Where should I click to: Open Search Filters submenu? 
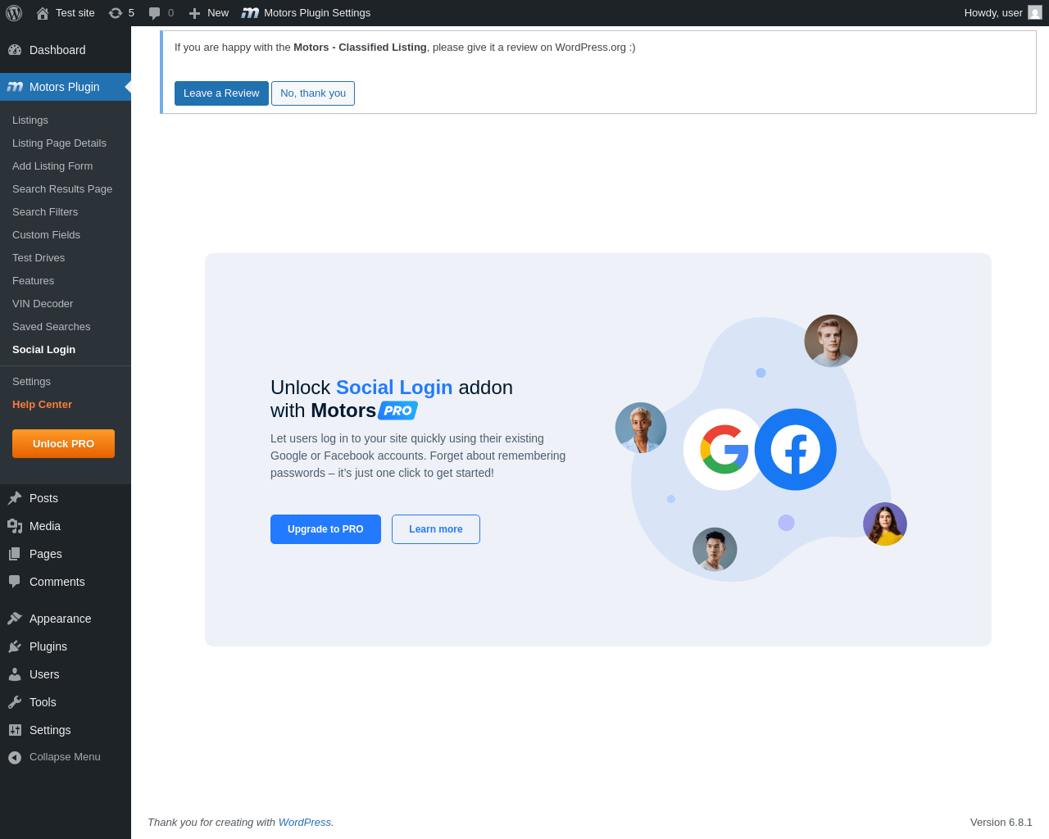pyautogui.click(x=45, y=212)
